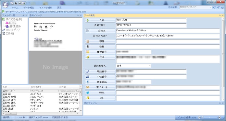Click the empty URL input field
Screen dimensions: 226x121
168,93
